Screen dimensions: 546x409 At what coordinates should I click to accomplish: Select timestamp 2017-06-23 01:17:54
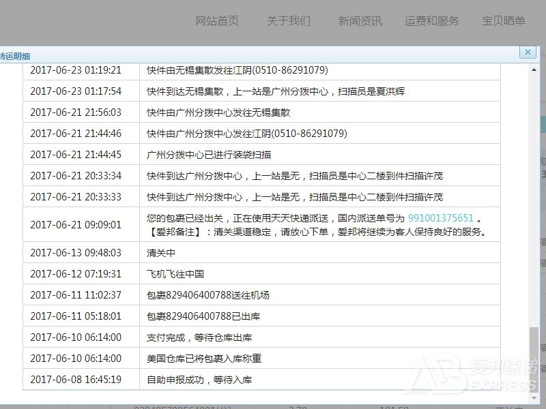tap(76, 91)
